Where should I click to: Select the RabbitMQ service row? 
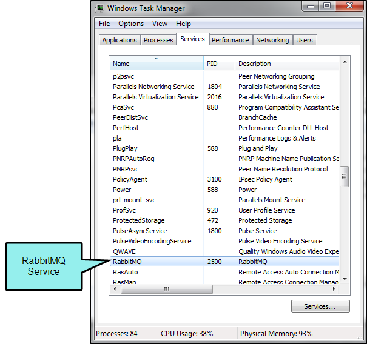tap(224, 262)
